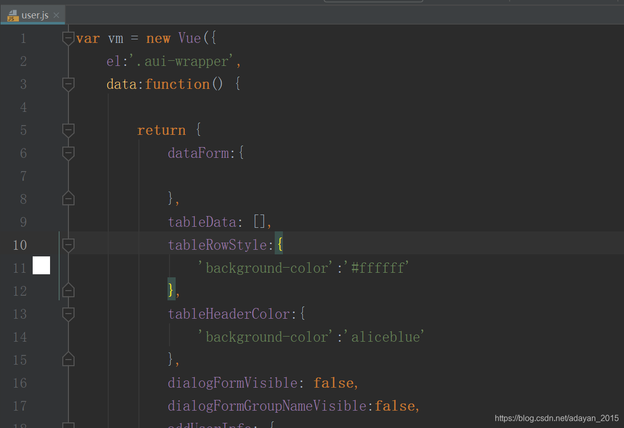Close the user.js editor tab
The height and width of the screenshot is (428, 624).
[56, 15]
